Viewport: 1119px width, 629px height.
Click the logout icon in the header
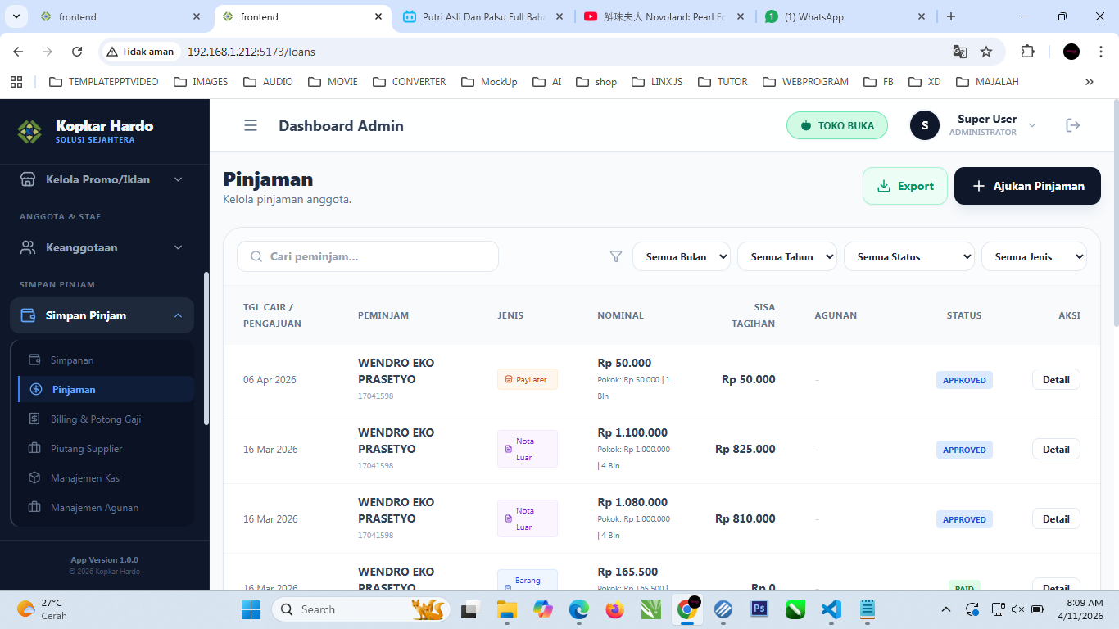tap(1072, 125)
